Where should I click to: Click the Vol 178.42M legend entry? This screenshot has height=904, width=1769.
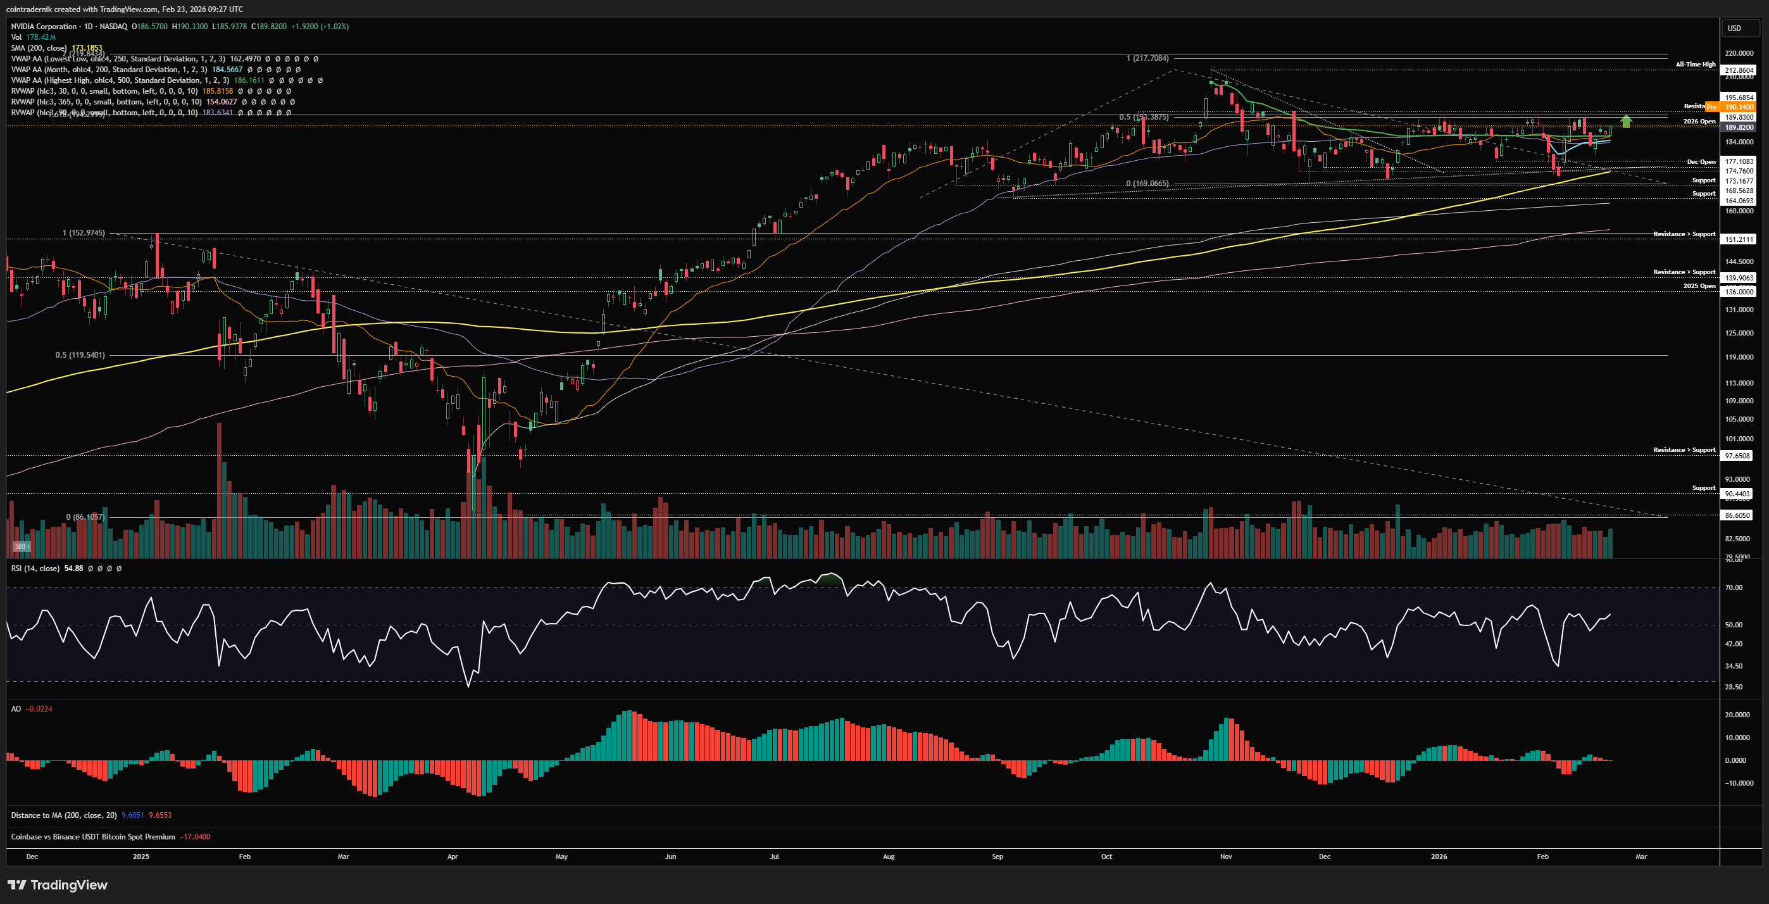(33, 37)
